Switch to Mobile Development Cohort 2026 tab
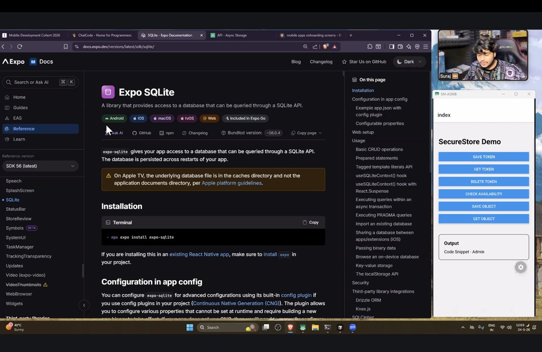The height and width of the screenshot is (352, 542). click(34, 35)
